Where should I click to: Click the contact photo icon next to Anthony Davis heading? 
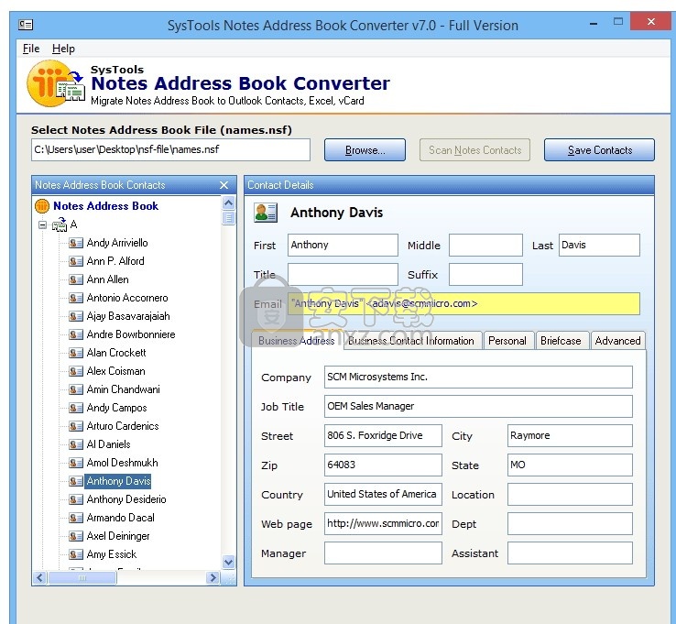(266, 213)
